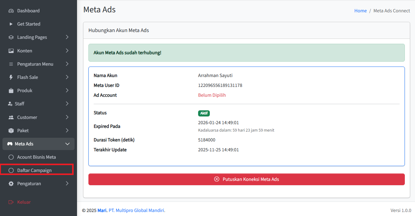
Task: Click the Pengaturan gear icon
Action: [x=11, y=184]
